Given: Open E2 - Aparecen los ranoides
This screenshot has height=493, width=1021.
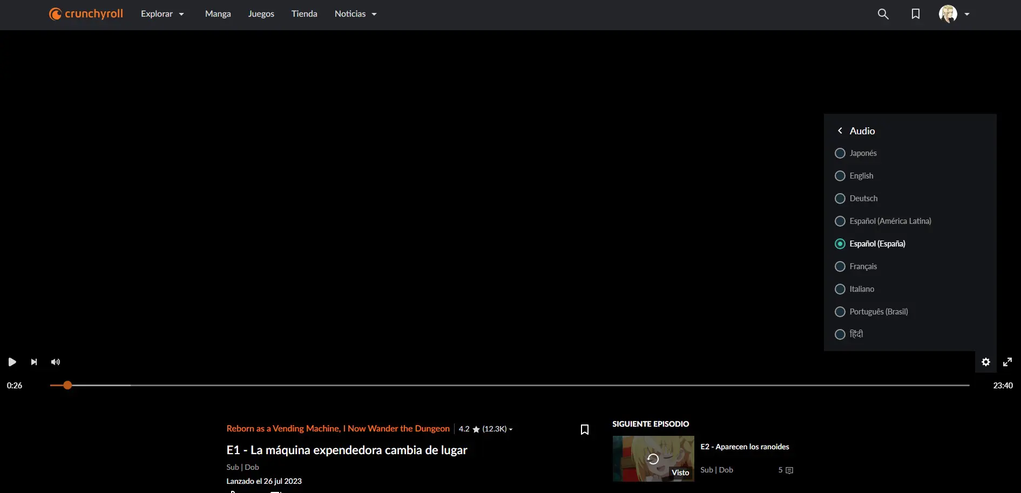Looking at the screenshot, I should point(745,447).
